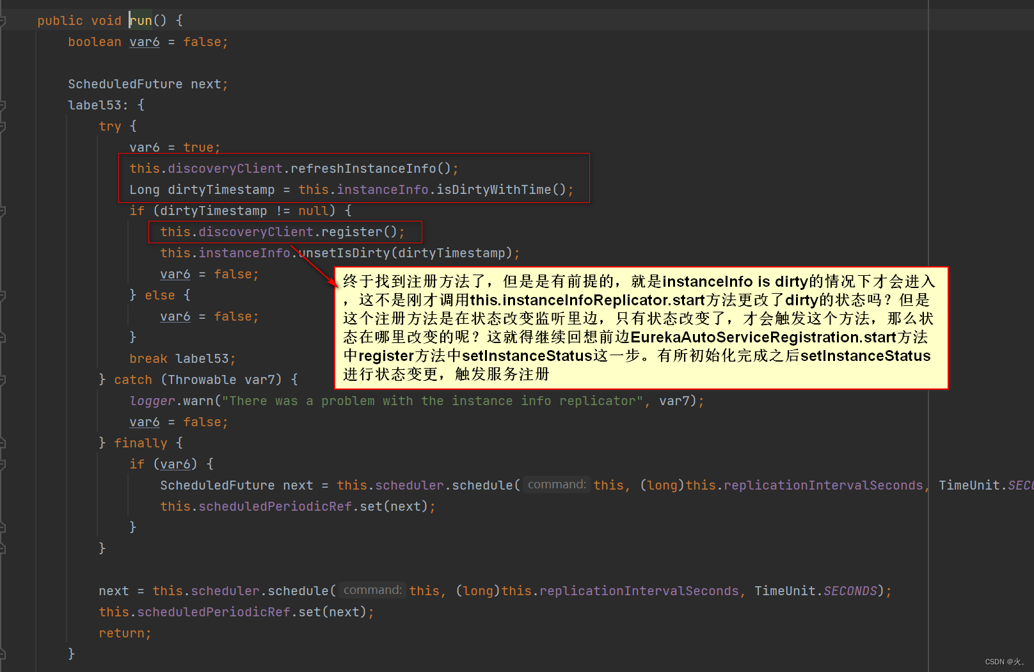Click the unsetIsDirty method call
This screenshot has width=1034, height=672.
344,253
